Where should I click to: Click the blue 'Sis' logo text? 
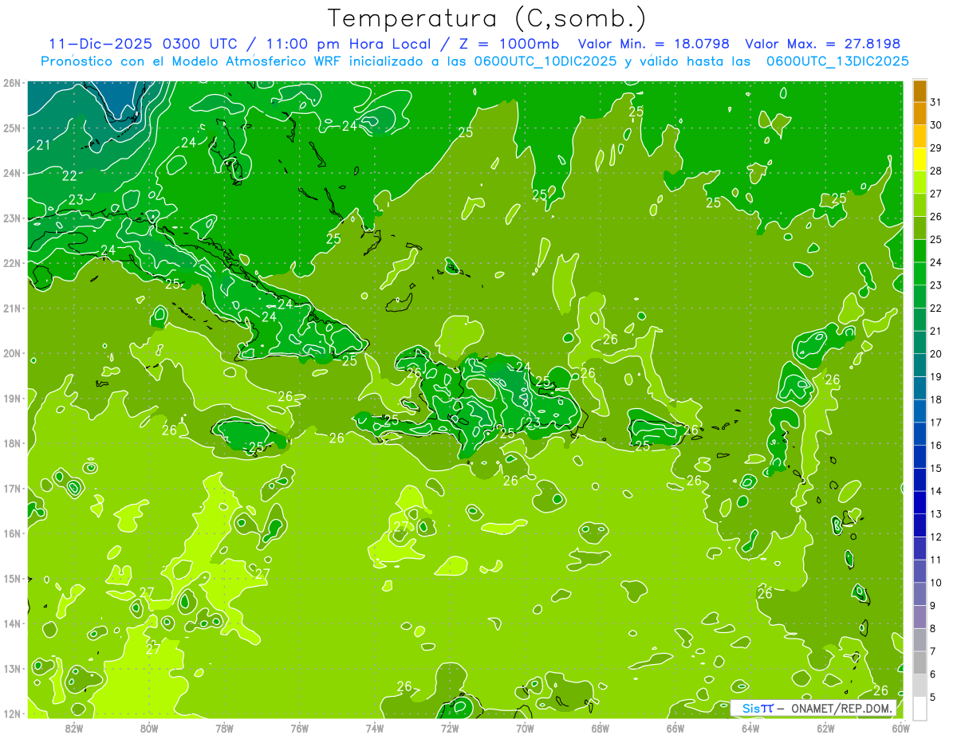(x=750, y=708)
